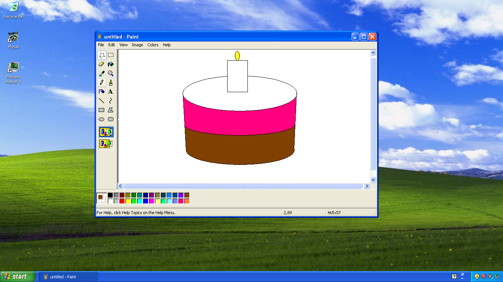Choose the Rounded Rectangle tool

111,119
